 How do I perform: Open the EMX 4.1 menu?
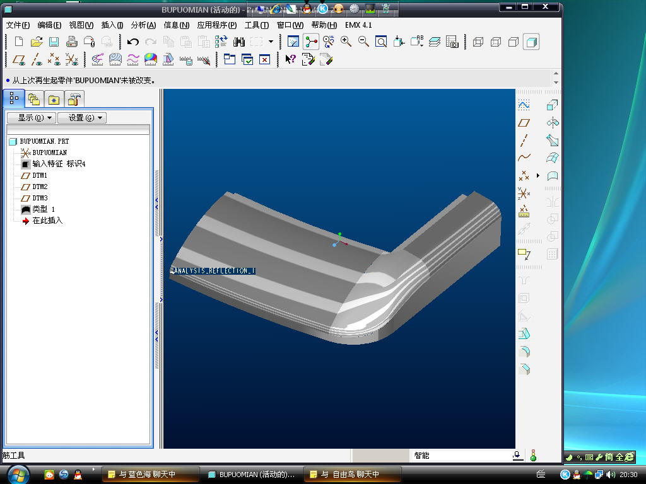[x=358, y=25]
